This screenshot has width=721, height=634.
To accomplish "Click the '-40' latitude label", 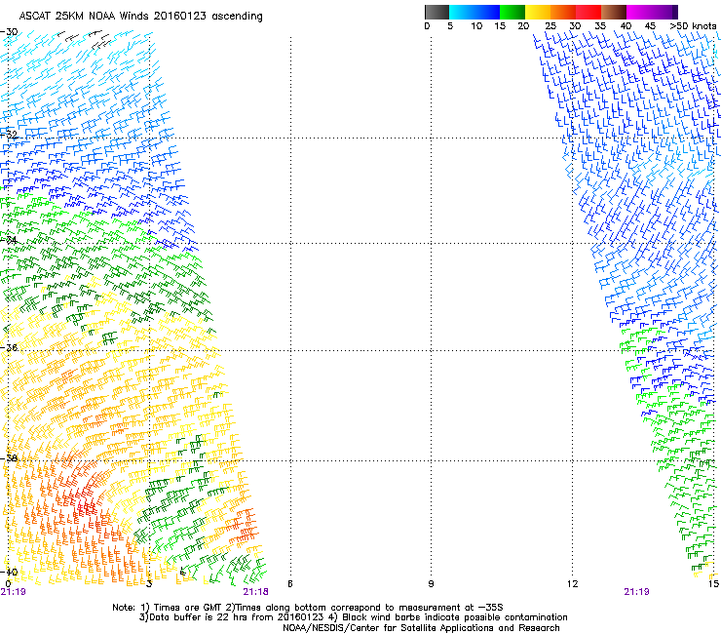I will tap(9, 572).
